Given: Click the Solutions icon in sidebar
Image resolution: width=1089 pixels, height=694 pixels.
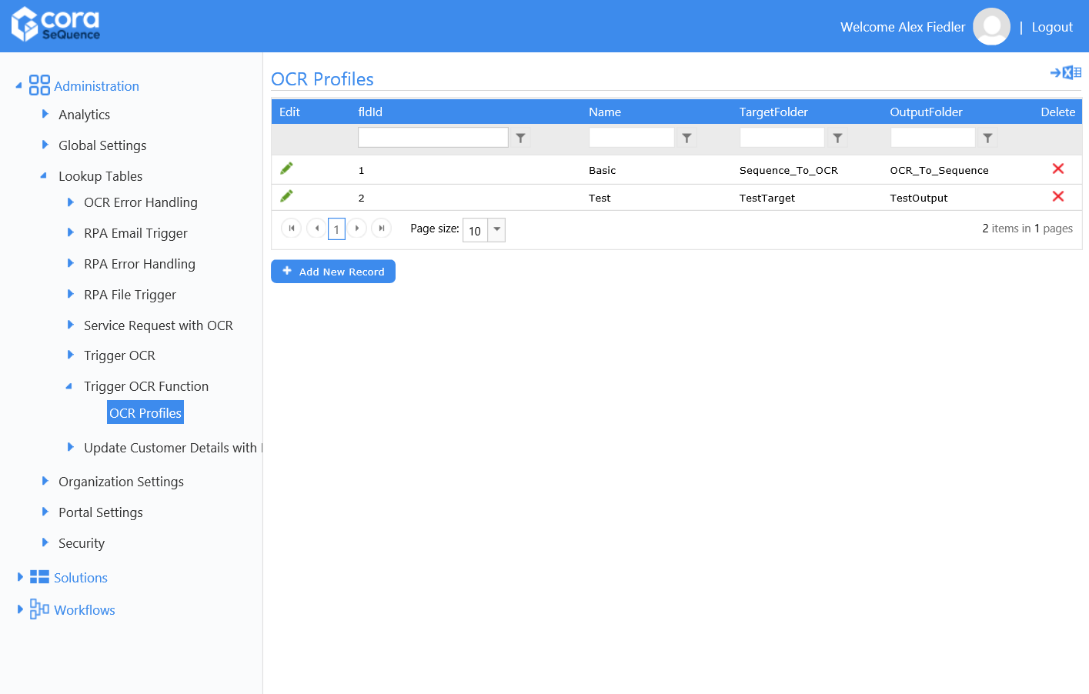Looking at the screenshot, I should (39, 577).
